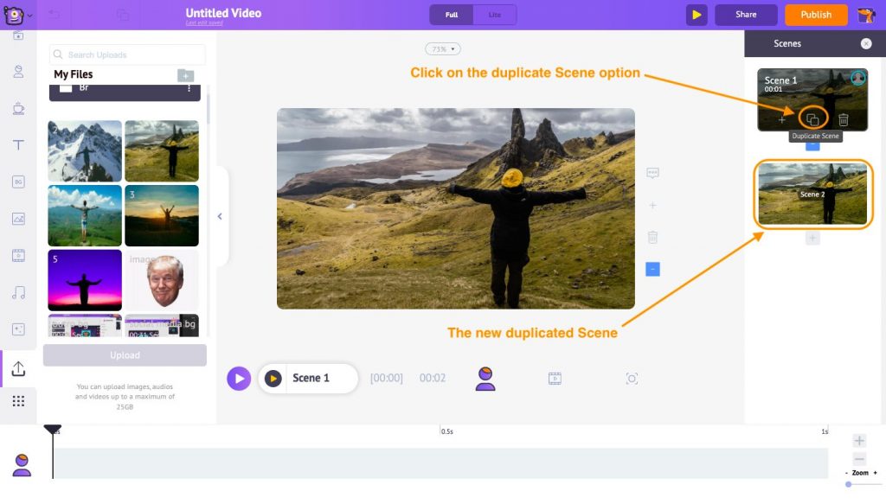
Task: Open the Music panel in the sidebar
Action: 19,291
